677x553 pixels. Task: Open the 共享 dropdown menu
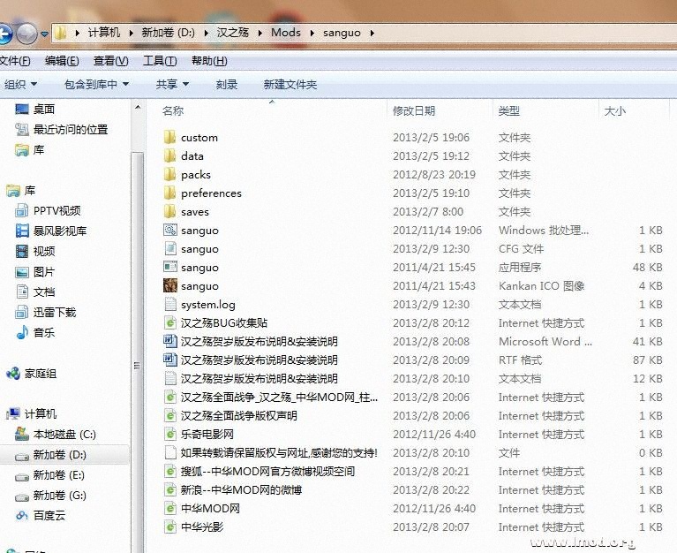pyautogui.click(x=172, y=85)
